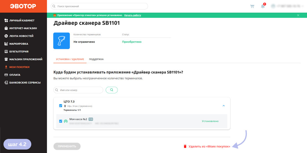The width and height of the screenshot is (307, 153).
Task: Open Интернет-магазин section
Action: click(23, 28)
